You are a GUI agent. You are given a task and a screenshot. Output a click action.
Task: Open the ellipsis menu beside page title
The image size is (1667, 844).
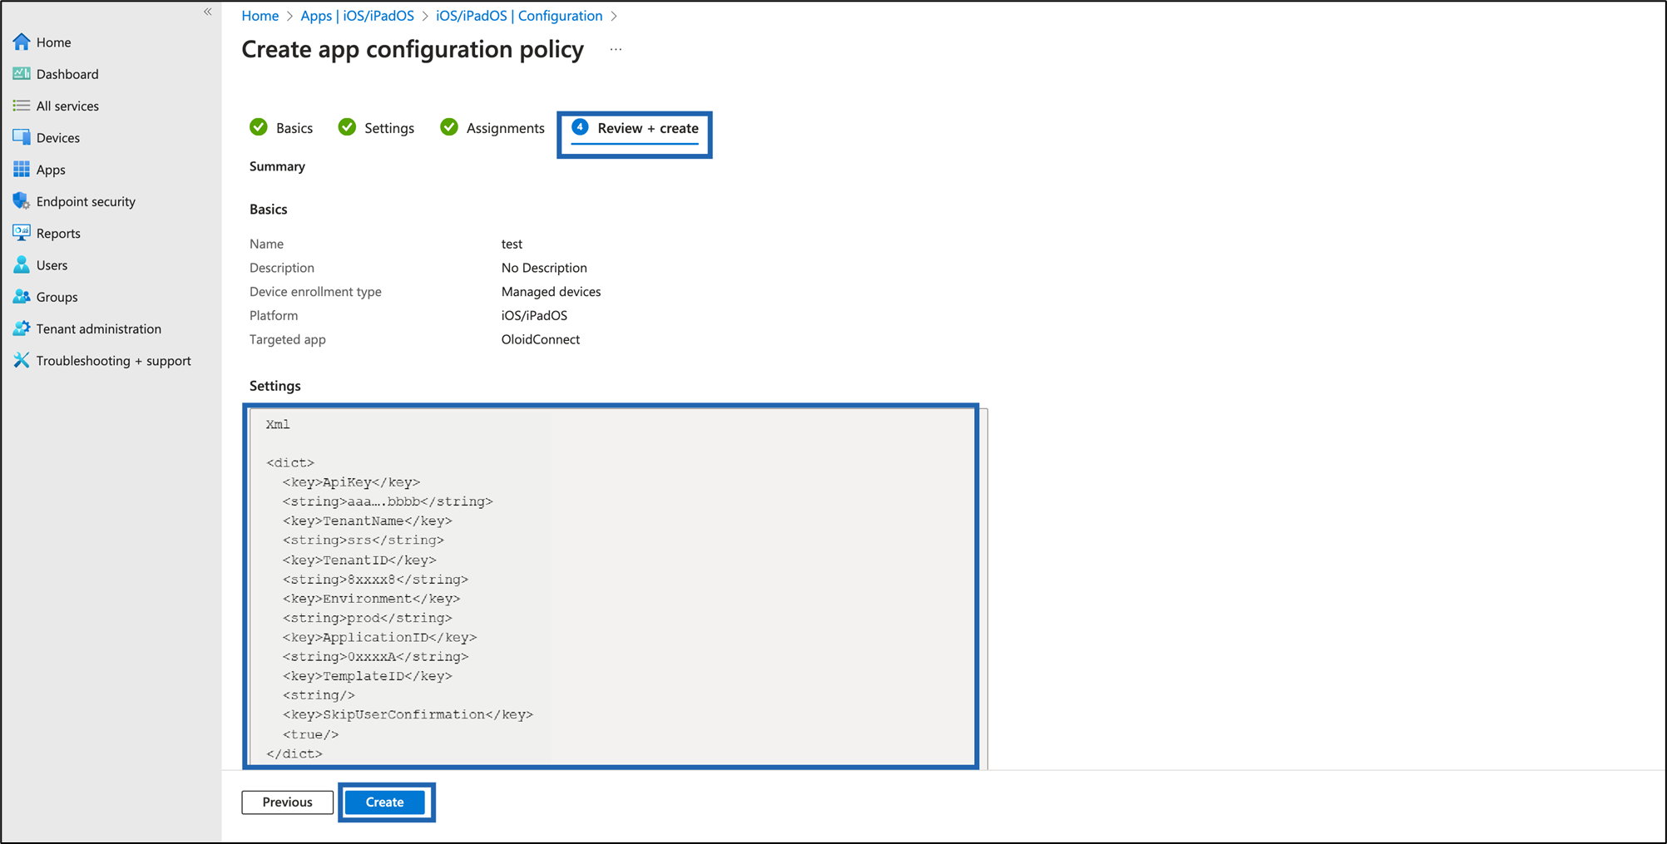(616, 49)
